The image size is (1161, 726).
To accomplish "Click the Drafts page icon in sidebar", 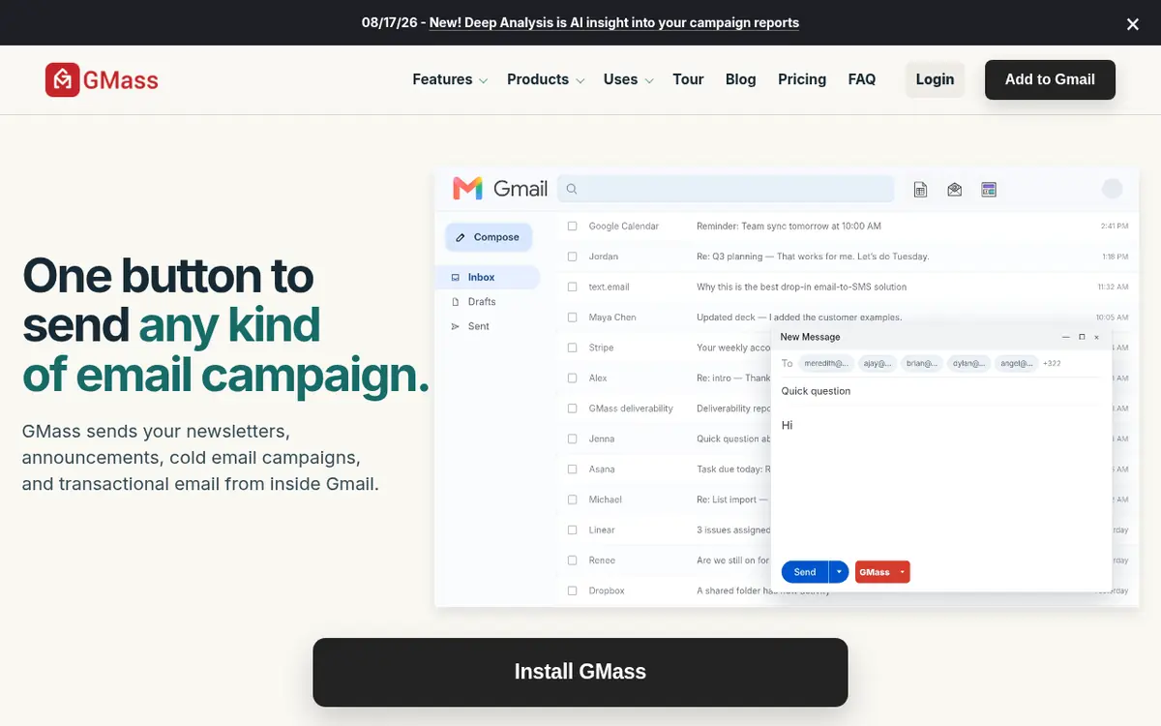I will click(456, 302).
